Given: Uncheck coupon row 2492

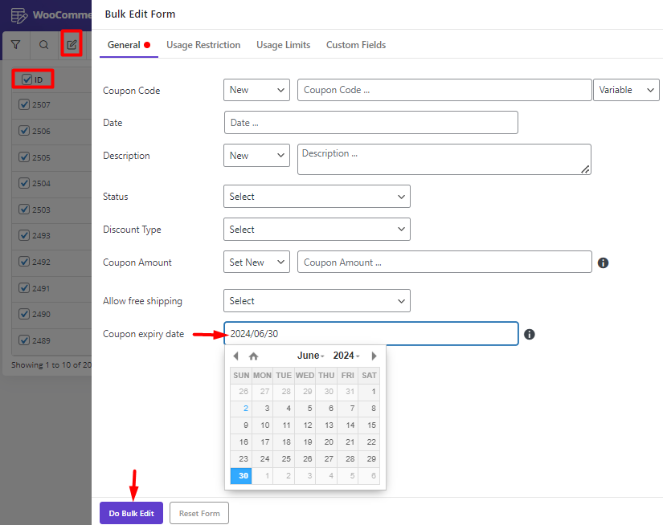Looking at the screenshot, I should coord(24,262).
